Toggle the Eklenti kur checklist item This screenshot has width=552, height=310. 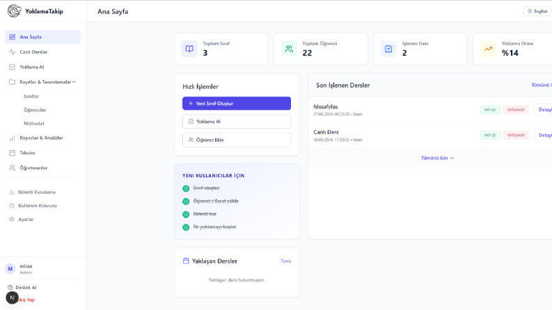point(186,214)
